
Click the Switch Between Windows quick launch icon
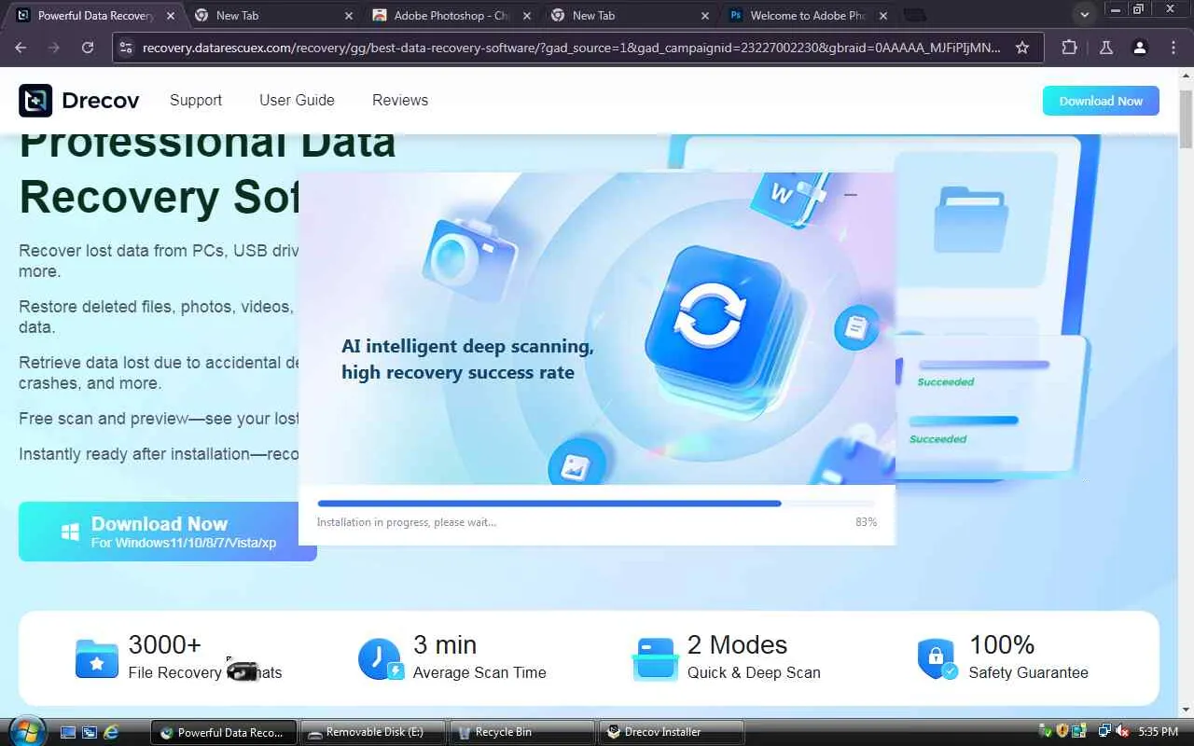[90, 732]
